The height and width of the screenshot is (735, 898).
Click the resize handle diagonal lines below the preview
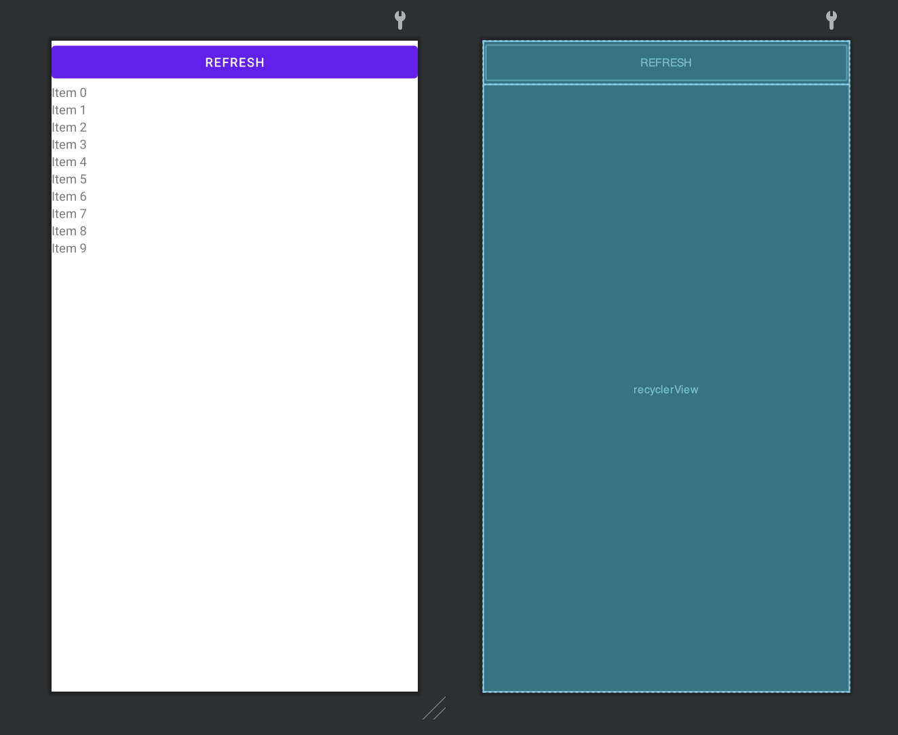click(x=434, y=708)
